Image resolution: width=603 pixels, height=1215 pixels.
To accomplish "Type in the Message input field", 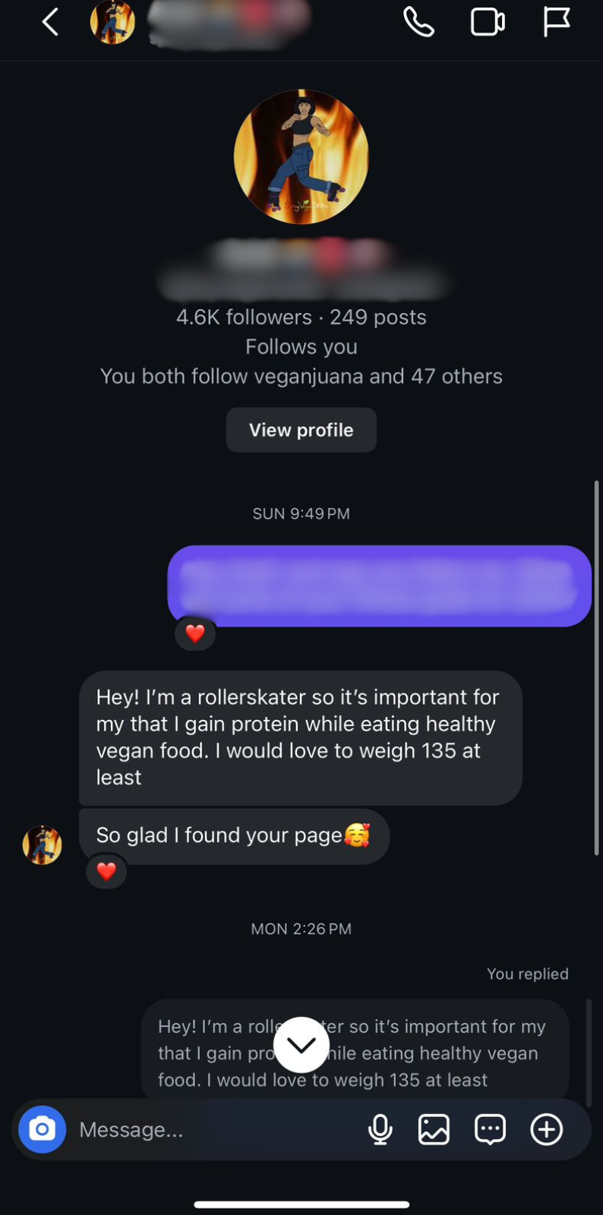I will [x=213, y=1129].
